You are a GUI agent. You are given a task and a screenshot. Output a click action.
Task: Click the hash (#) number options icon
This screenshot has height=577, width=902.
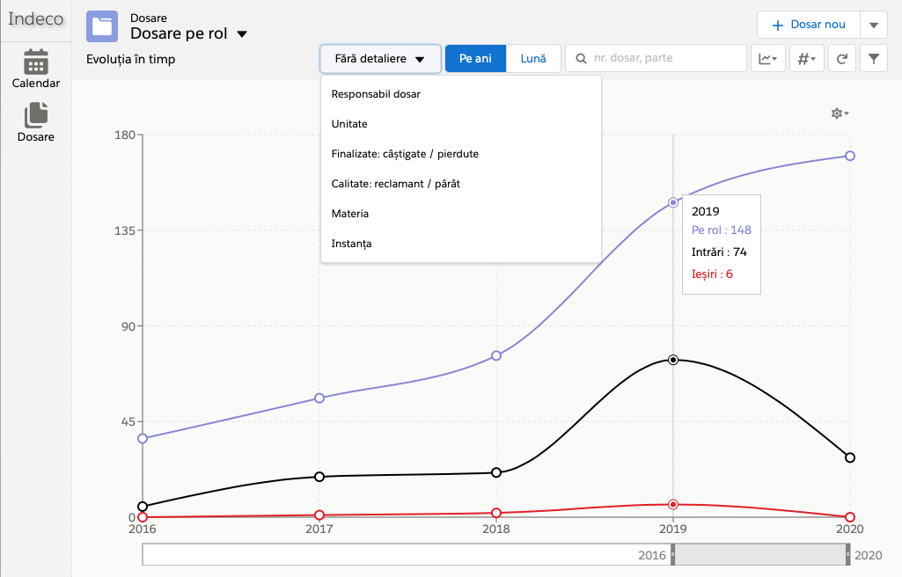806,59
